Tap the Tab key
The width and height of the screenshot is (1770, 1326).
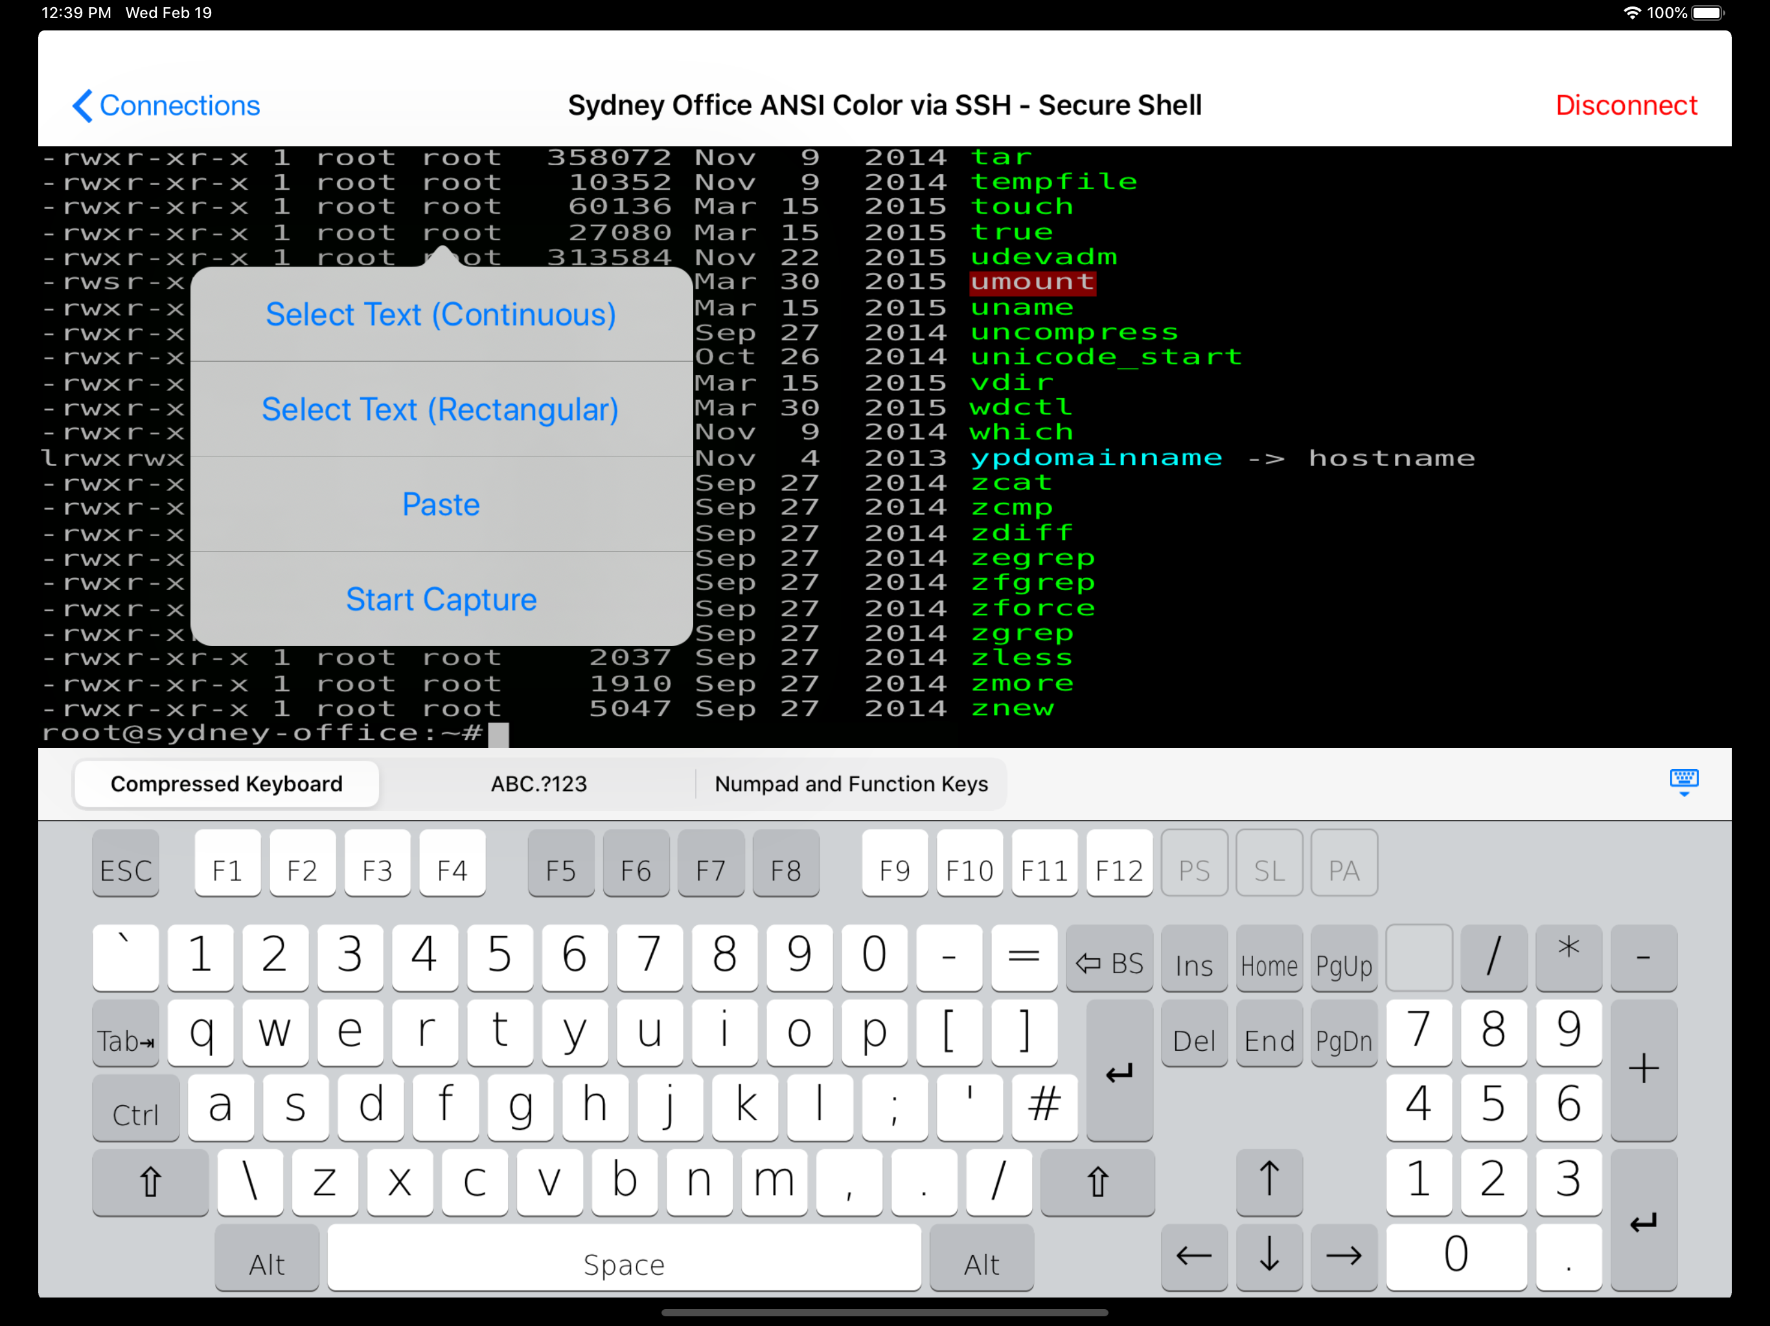click(x=126, y=1038)
